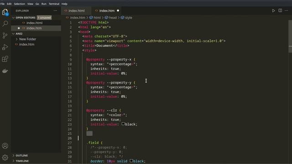The height and width of the screenshot is (164, 292).
Task: Place cursor on '.field {' line
Action: (94, 143)
